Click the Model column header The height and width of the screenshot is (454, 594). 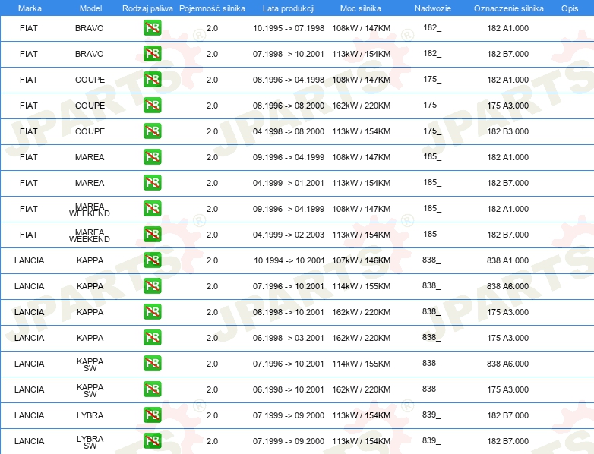coord(90,8)
